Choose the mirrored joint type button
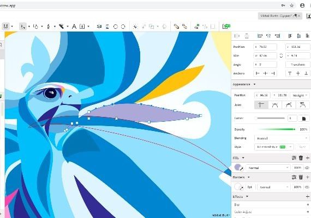311x218 pixels. 275,105
